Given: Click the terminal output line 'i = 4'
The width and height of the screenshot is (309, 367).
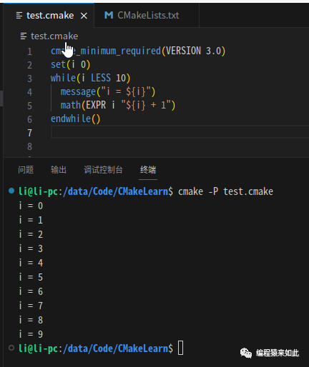Looking at the screenshot, I should click(x=31, y=263).
